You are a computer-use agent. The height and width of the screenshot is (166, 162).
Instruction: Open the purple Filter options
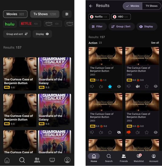coord(98,26)
